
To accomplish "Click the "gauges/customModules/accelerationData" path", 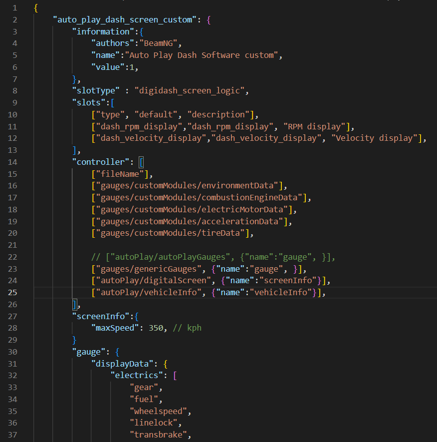I will tap(190, 221).
